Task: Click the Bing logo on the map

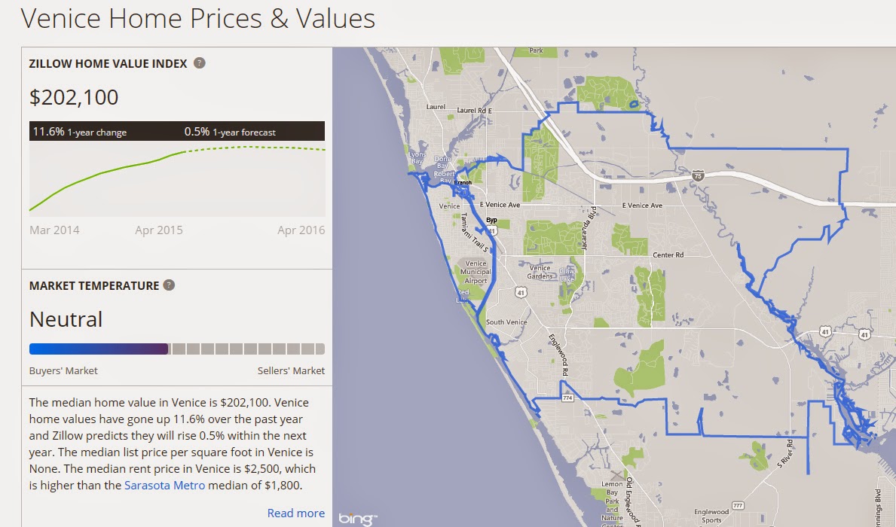Action: coord(356,517)
